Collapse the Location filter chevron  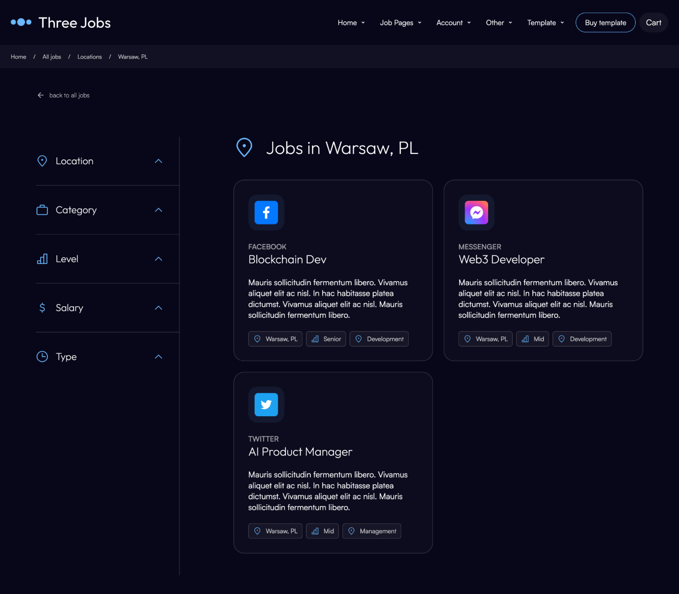158,161
